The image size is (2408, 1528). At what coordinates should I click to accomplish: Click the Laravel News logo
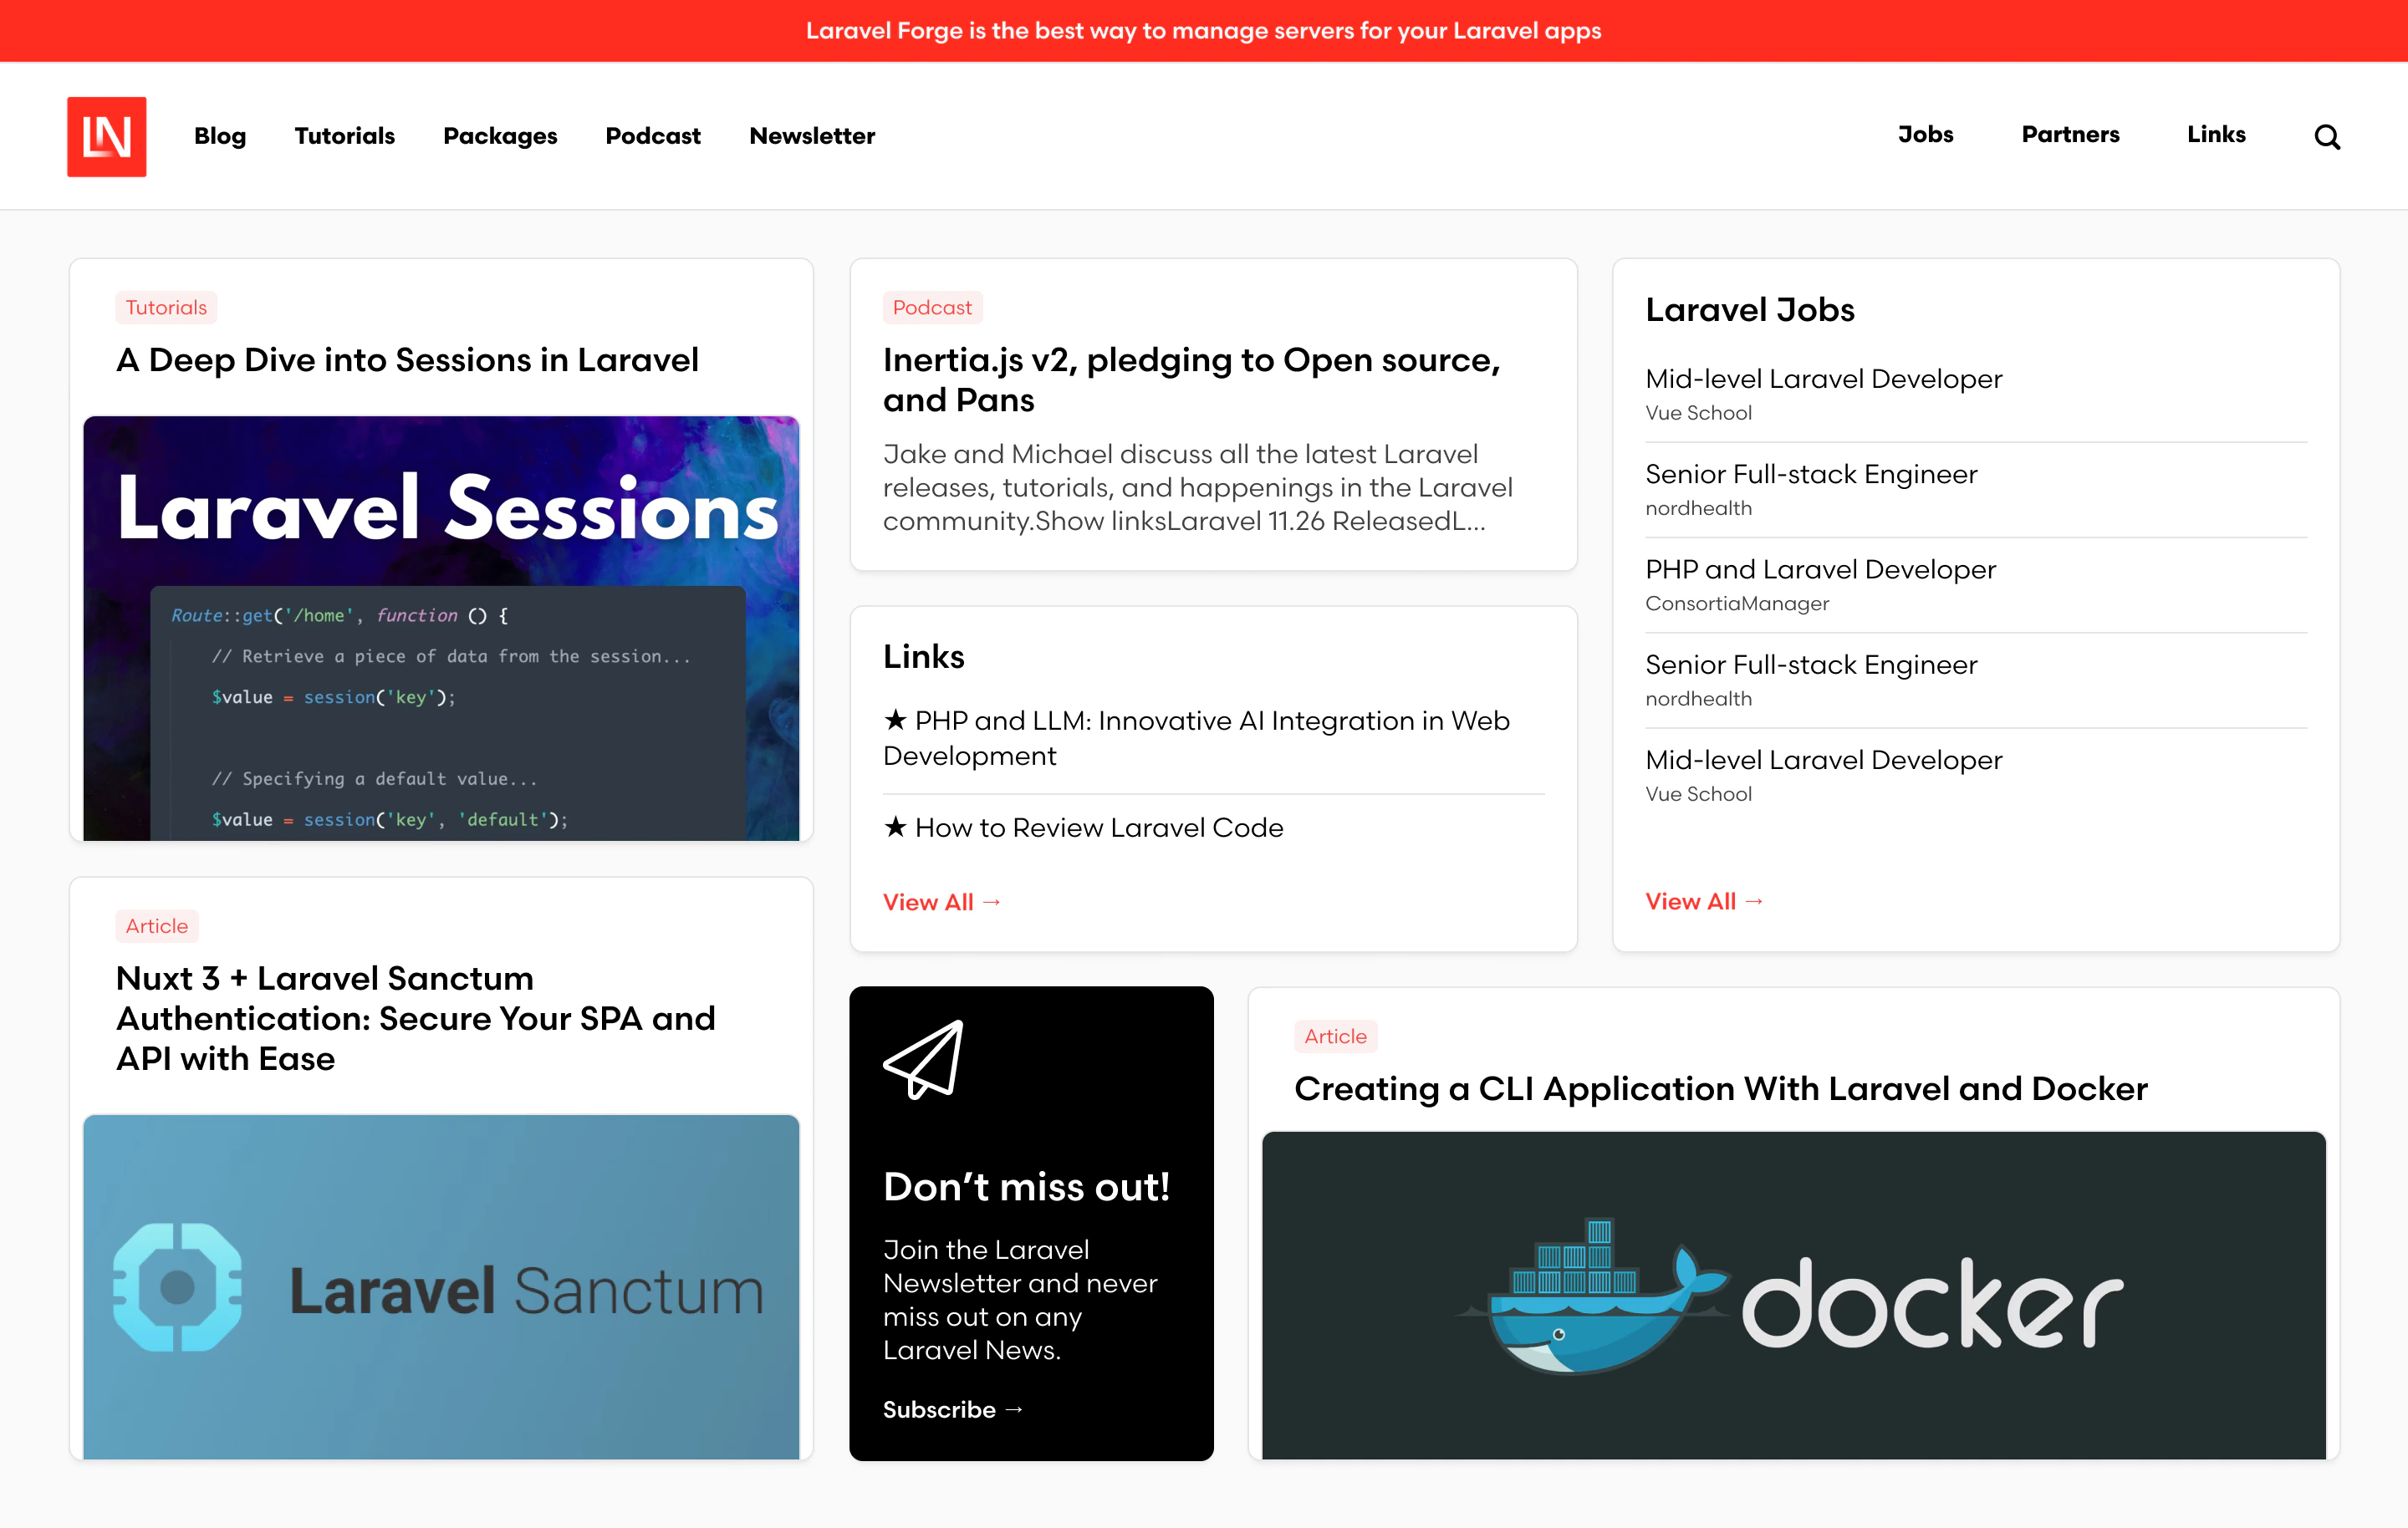click(106, 136)
